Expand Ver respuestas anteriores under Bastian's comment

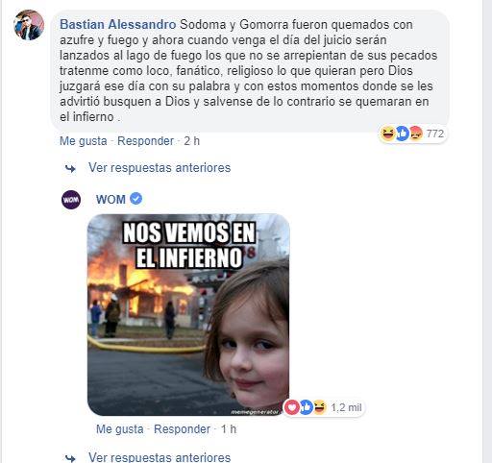(160, 168)
